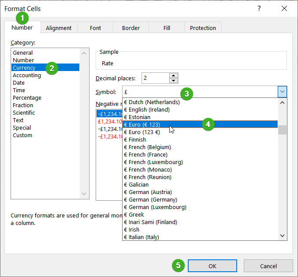This screenshot has height=277, width=298.
Task: Click Category list scroll down arrow
Action: pos(84,194)
